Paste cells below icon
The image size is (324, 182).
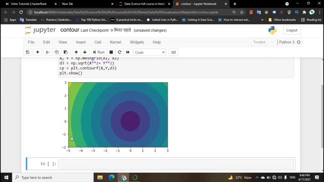(x=66, y=52)
